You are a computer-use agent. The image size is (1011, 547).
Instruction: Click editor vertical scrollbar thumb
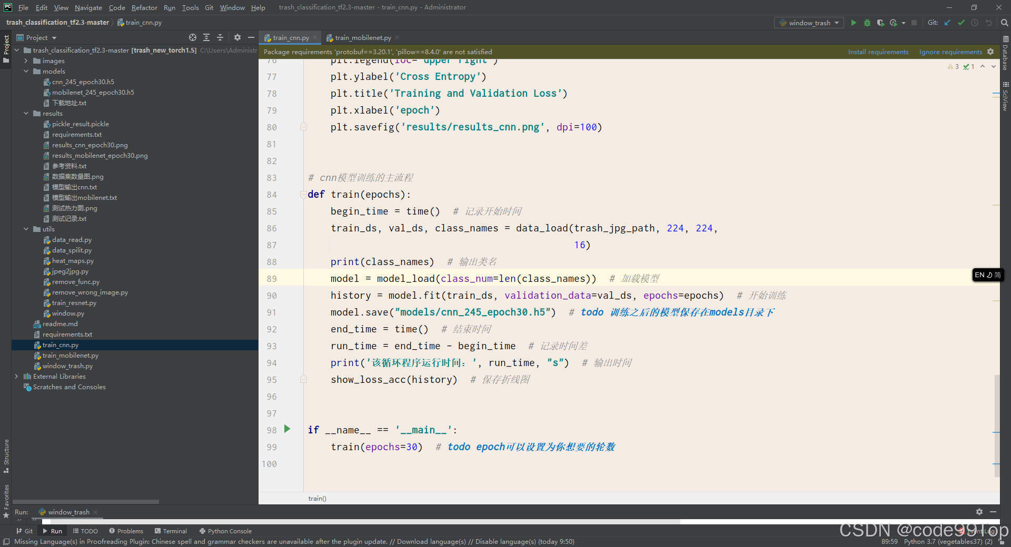(x=997, y=426)
